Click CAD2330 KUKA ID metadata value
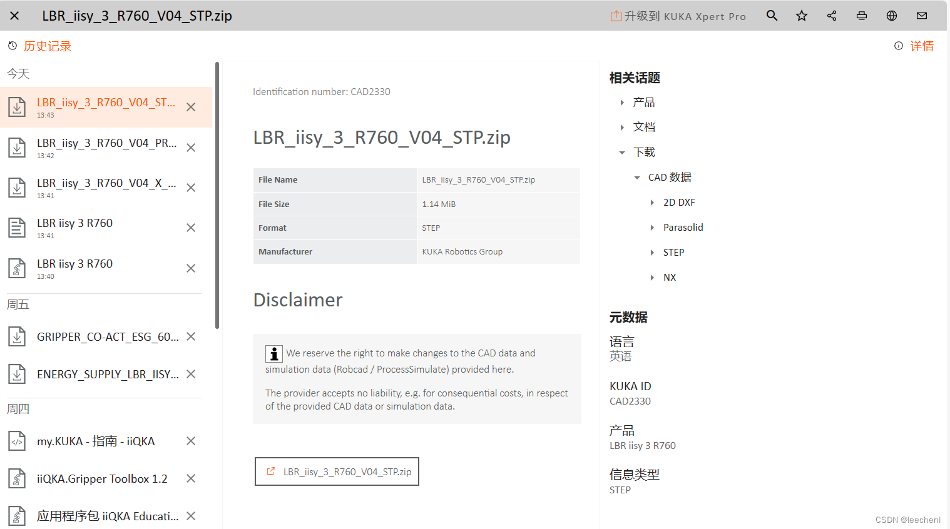The width and height of the screenshot is (950, 529). point(630,401)
